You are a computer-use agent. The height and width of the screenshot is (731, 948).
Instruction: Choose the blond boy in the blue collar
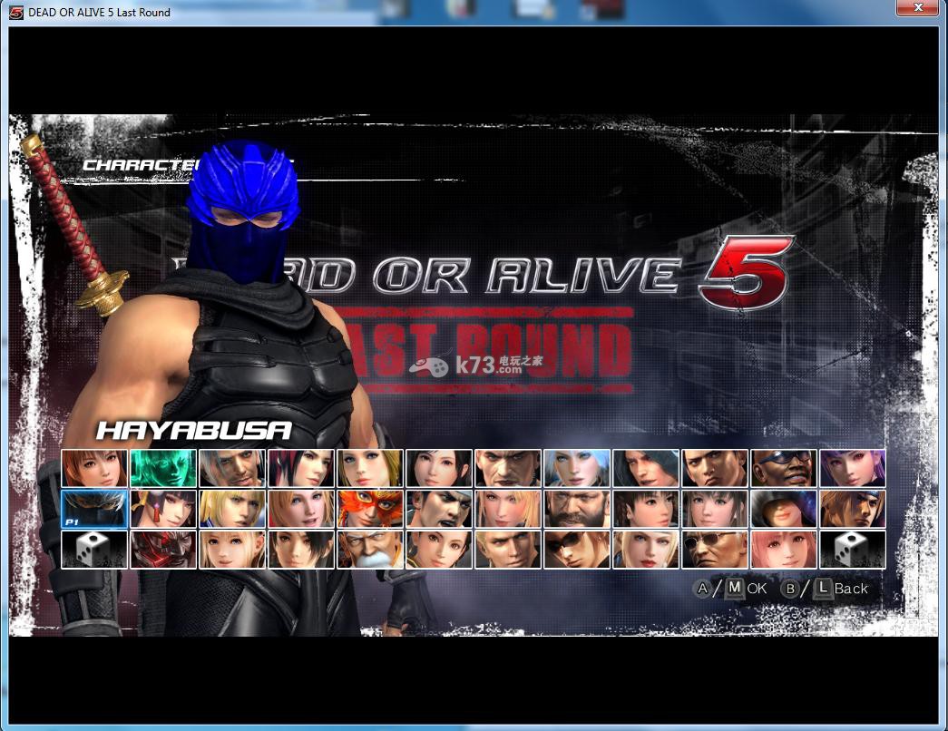232,509
